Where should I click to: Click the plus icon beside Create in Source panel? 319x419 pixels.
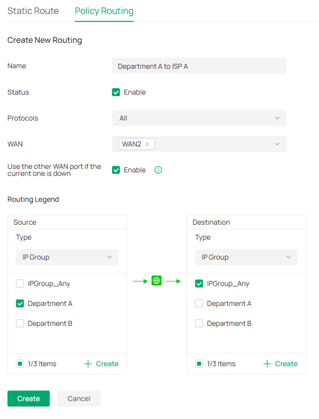coord(87,364)
